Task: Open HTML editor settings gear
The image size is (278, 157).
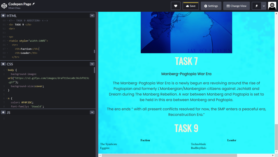Action: pyautogui.click(x=3, y=16)
